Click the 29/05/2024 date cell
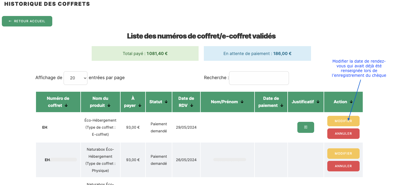This screenshot has height=185, width=399. click(x=186, y=127)
